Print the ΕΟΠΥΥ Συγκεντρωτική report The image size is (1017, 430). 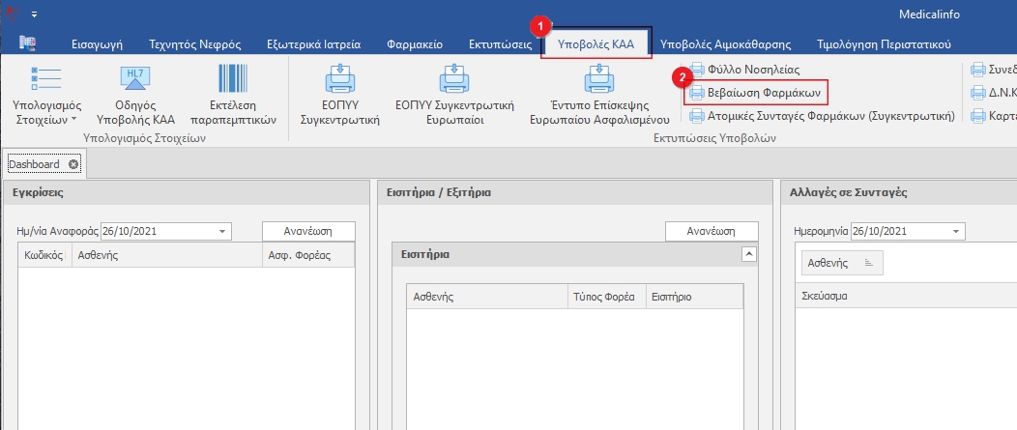pos(338,81)
